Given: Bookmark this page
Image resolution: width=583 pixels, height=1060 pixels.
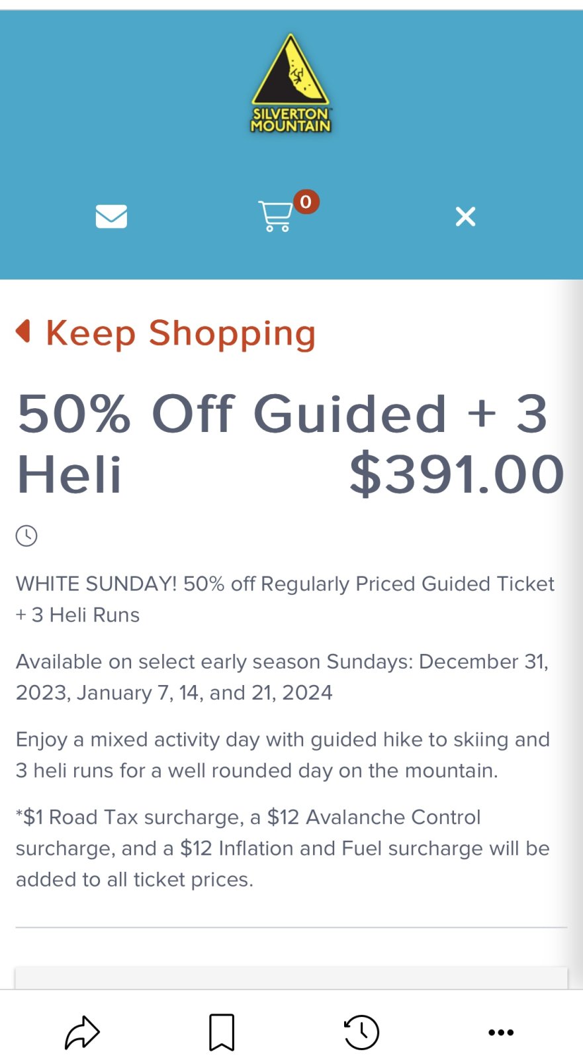Looking at the screenshot, I should coord(222,1032).
